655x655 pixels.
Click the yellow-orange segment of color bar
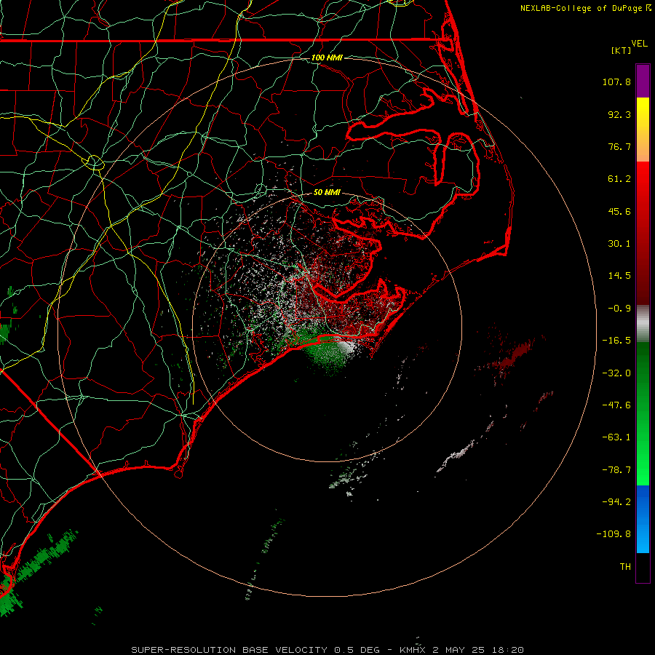(643, 130)
